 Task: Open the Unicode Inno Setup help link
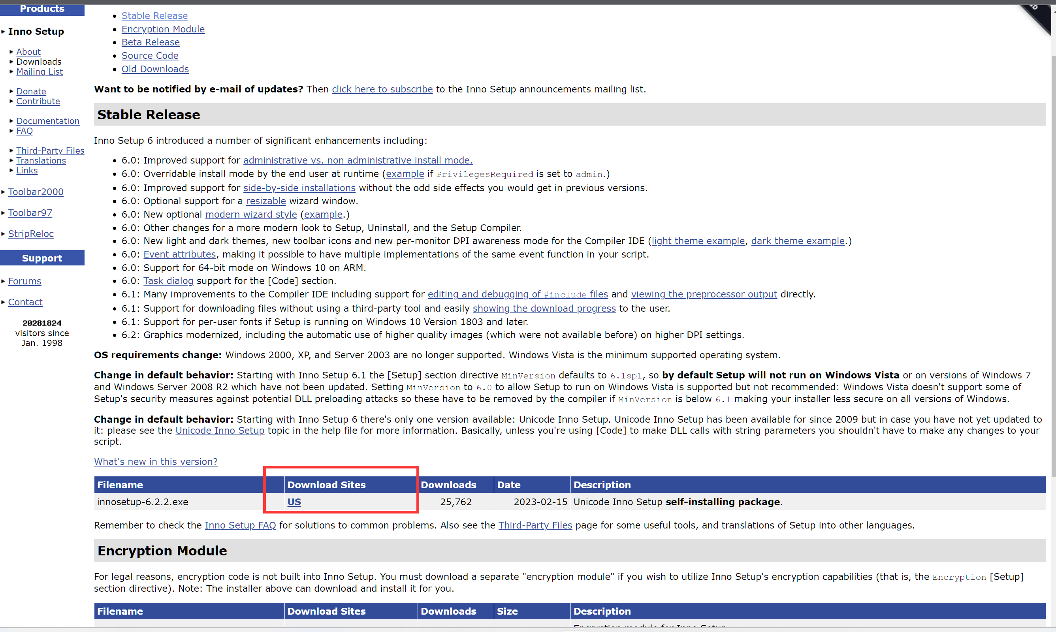[x=220, y=431]
